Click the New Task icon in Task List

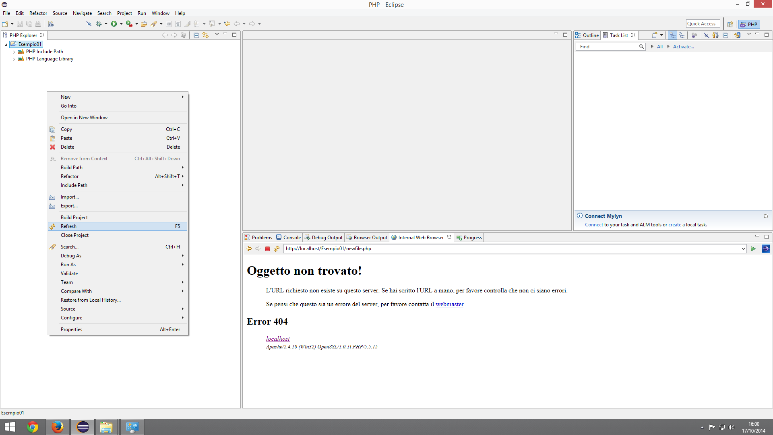pos(654,35)
